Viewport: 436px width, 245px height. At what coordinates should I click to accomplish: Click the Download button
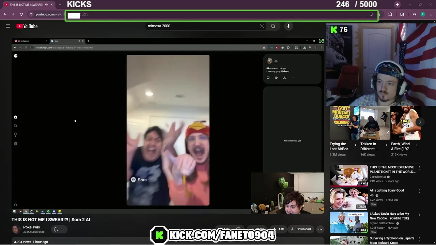click(301, 229)
